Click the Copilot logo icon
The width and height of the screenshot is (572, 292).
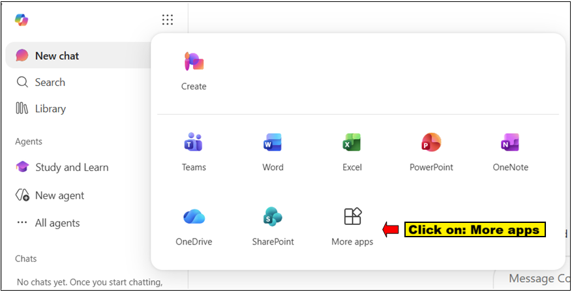coord(22,20)
